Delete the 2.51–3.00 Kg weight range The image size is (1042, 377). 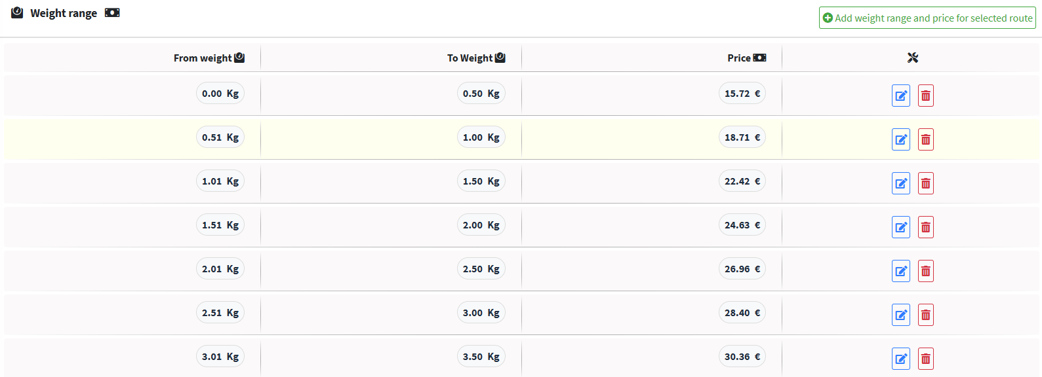[x=925, y=315]
